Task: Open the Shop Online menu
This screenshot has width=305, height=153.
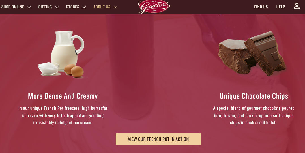Action: 13,7
